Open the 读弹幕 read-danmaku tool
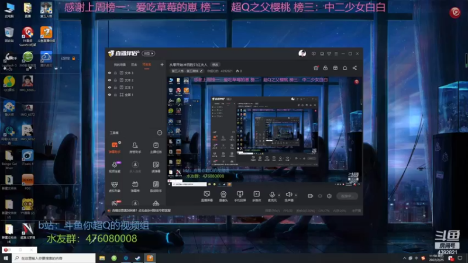This screenshot has height=263, width=468. tap(156, 167)
